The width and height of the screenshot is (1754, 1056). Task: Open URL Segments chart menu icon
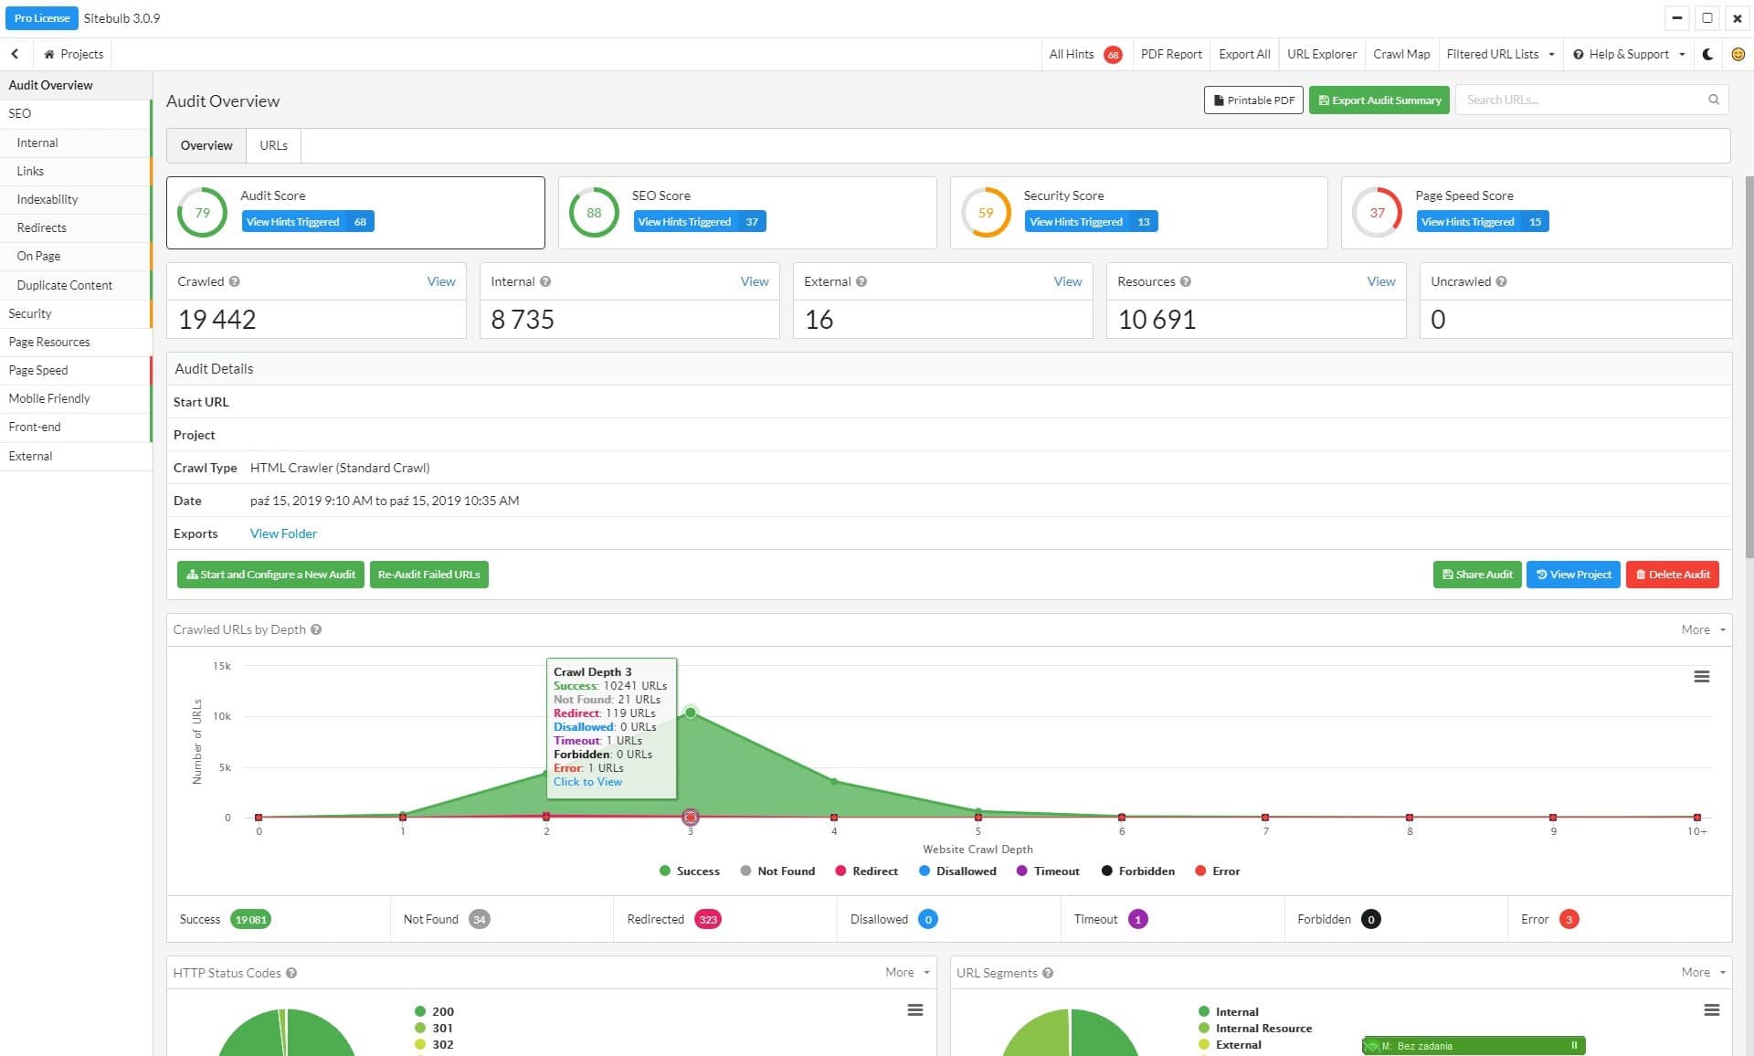[x=1711, y=1010]
